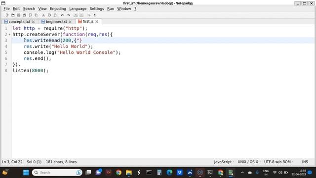Viewport: 316px width, 178px height.
Task: Open the Run menu
Action: (x=111, y=9)
